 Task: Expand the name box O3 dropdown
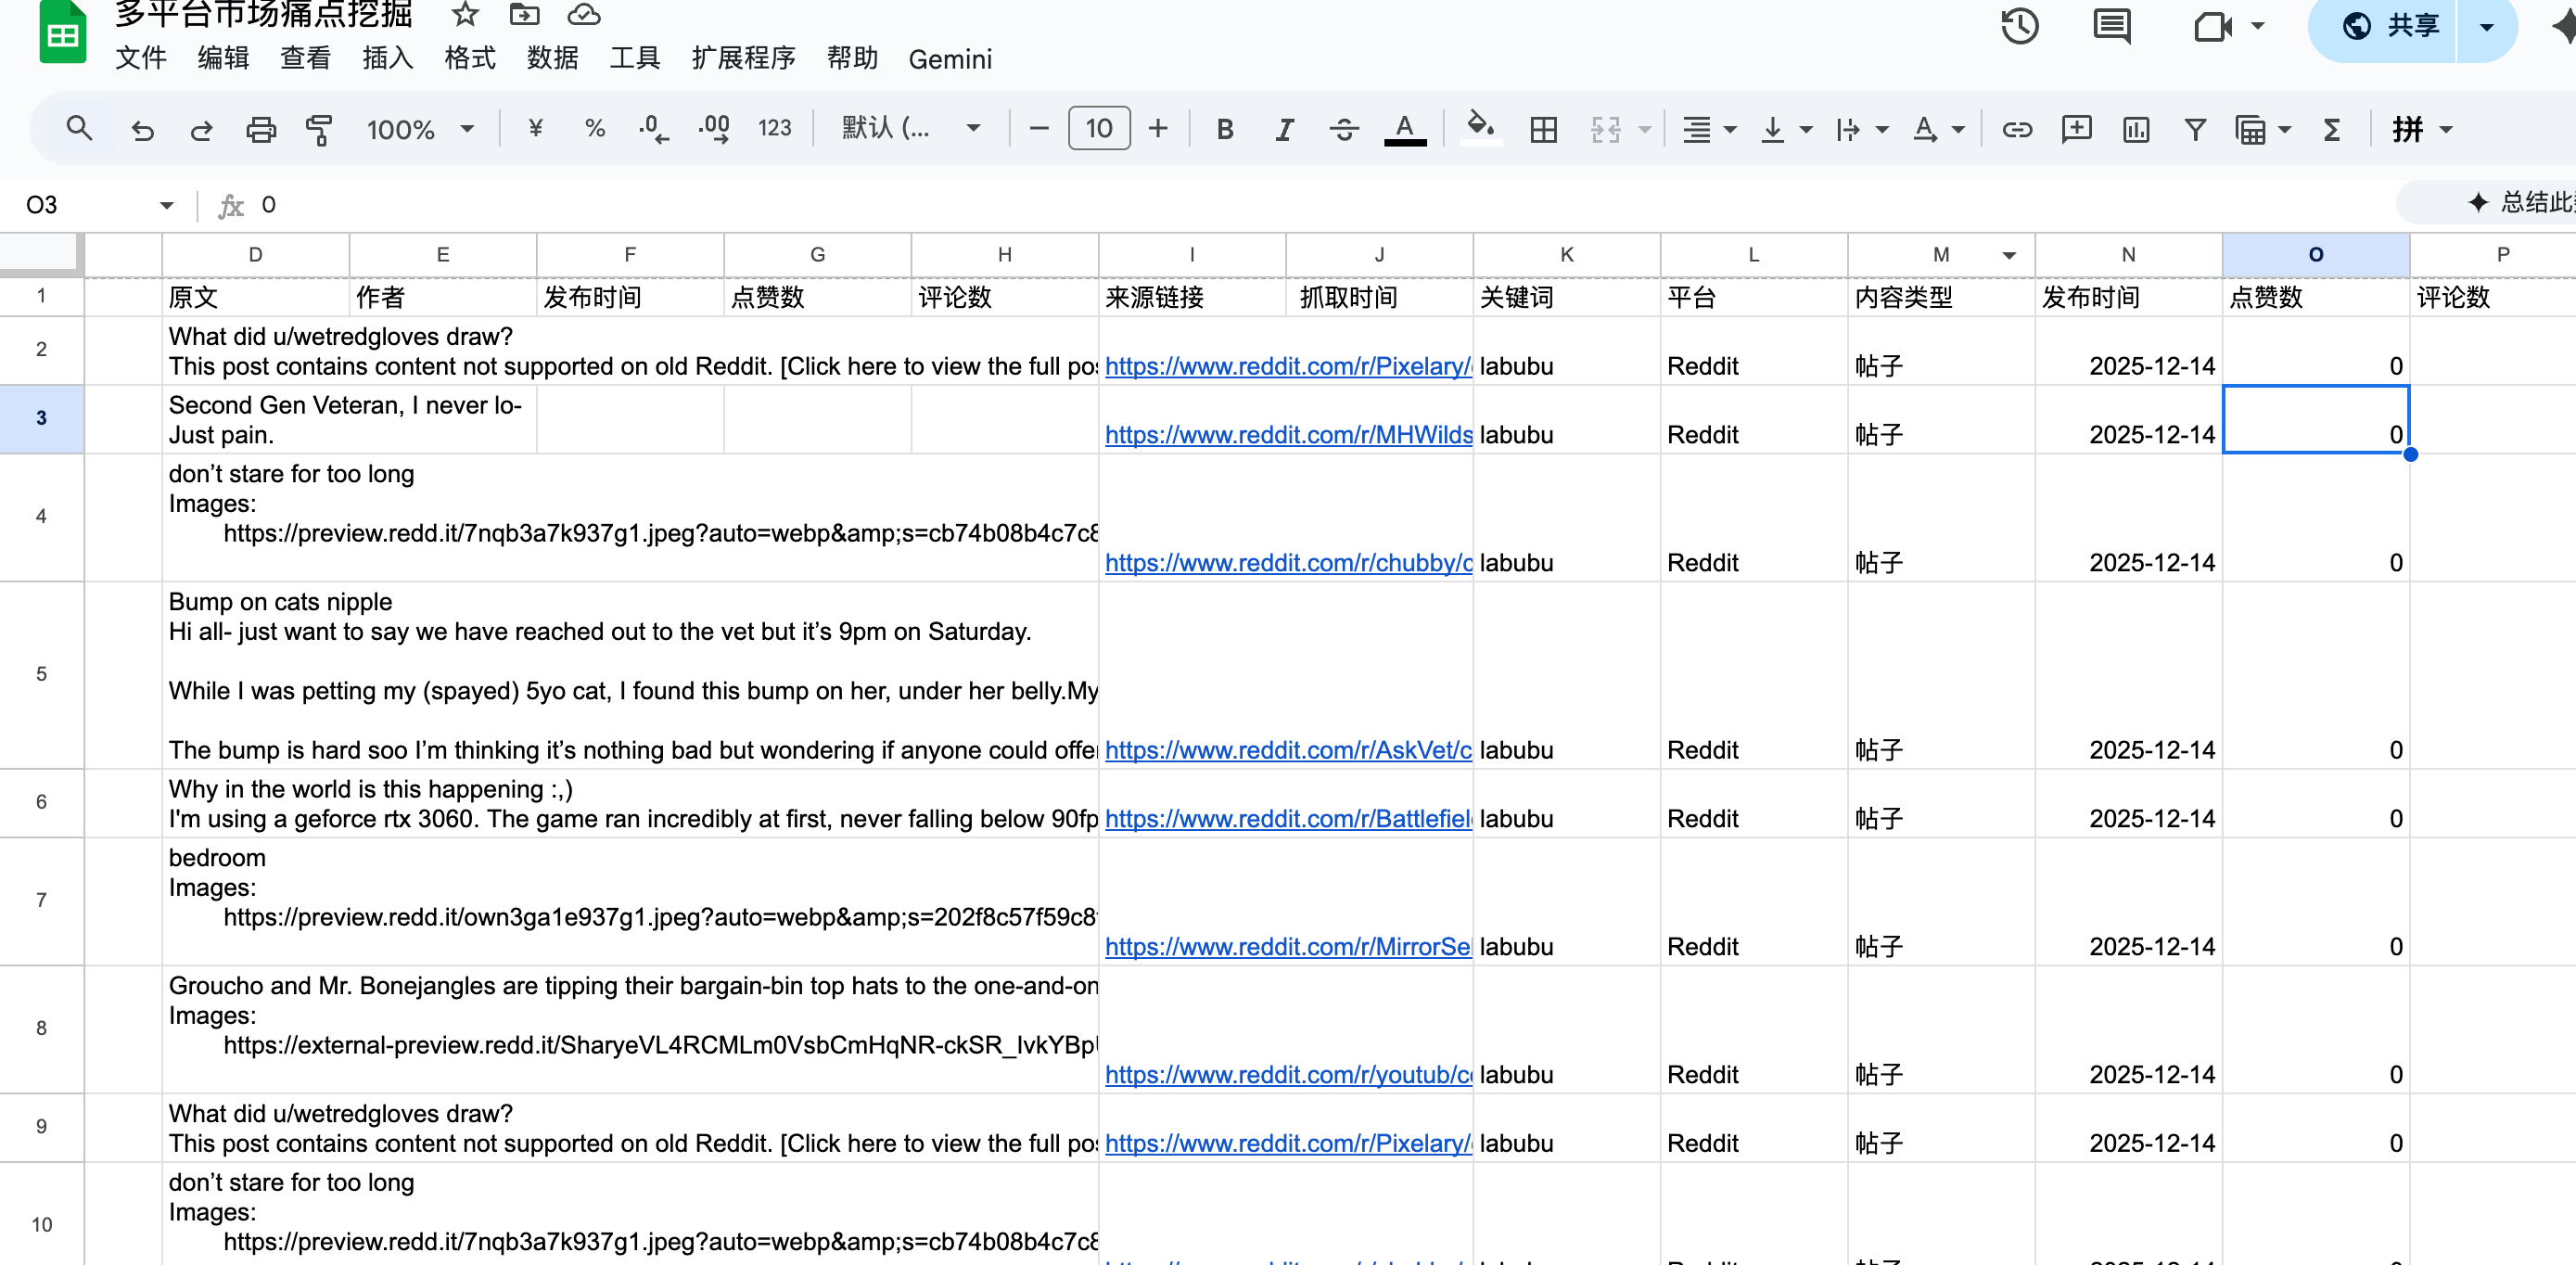point(166,205)
